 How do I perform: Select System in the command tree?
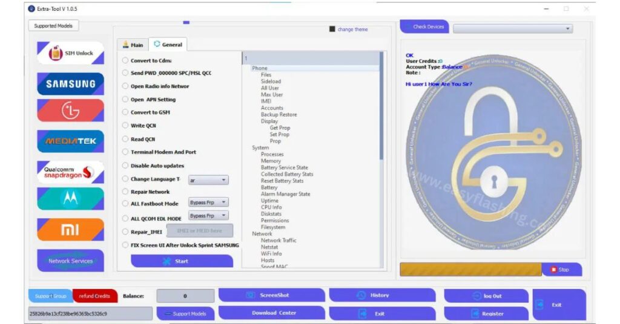(x=260, y=147)
